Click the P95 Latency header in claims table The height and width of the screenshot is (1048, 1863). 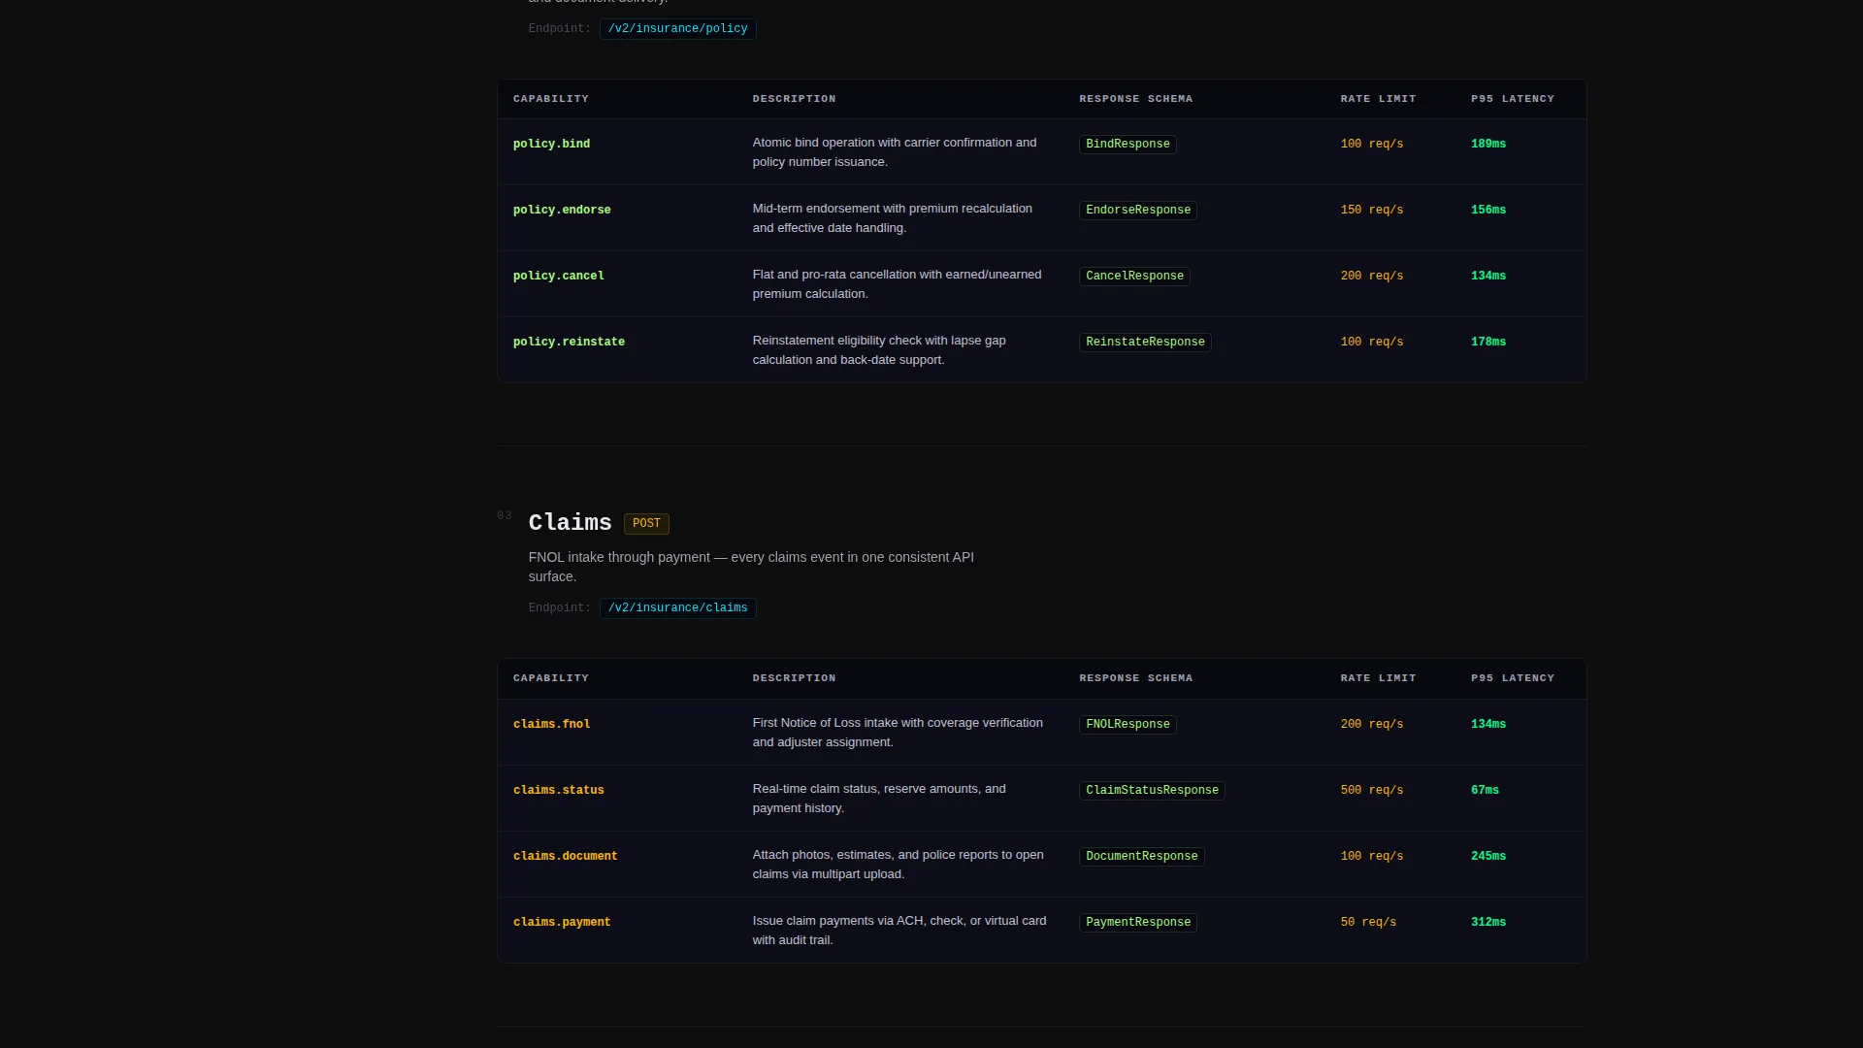click(x=1513, y=678)
